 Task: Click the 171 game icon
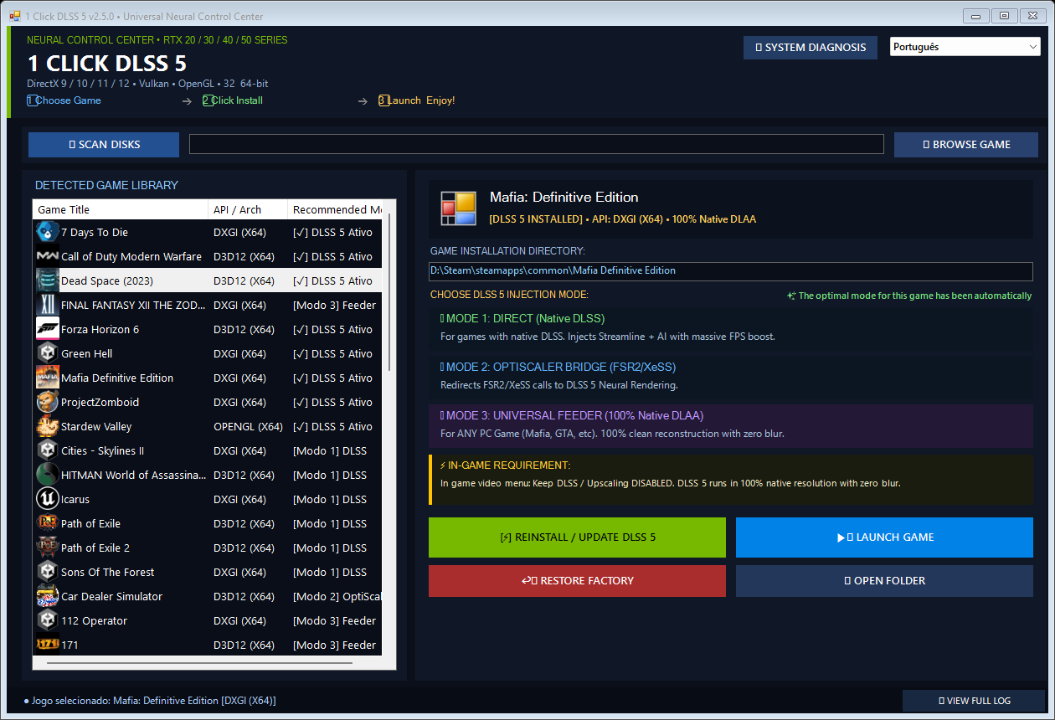[47, 645]
